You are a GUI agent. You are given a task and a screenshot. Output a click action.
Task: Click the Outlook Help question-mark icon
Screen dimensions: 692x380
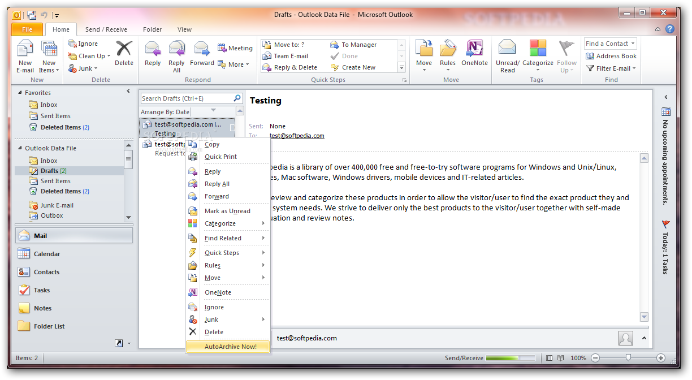pos(670,29)
